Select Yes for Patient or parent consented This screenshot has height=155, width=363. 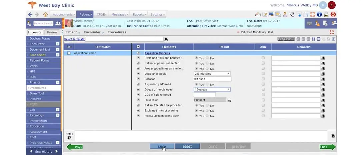pos(197,63)
